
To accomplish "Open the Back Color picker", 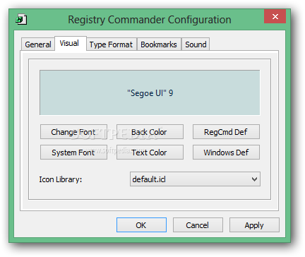I will coord(150,132).
